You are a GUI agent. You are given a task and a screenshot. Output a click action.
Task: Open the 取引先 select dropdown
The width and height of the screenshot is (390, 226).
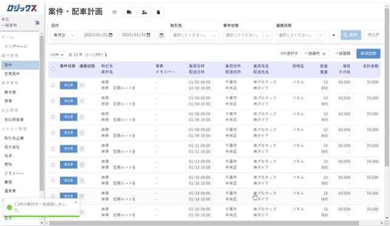point(194,35)
